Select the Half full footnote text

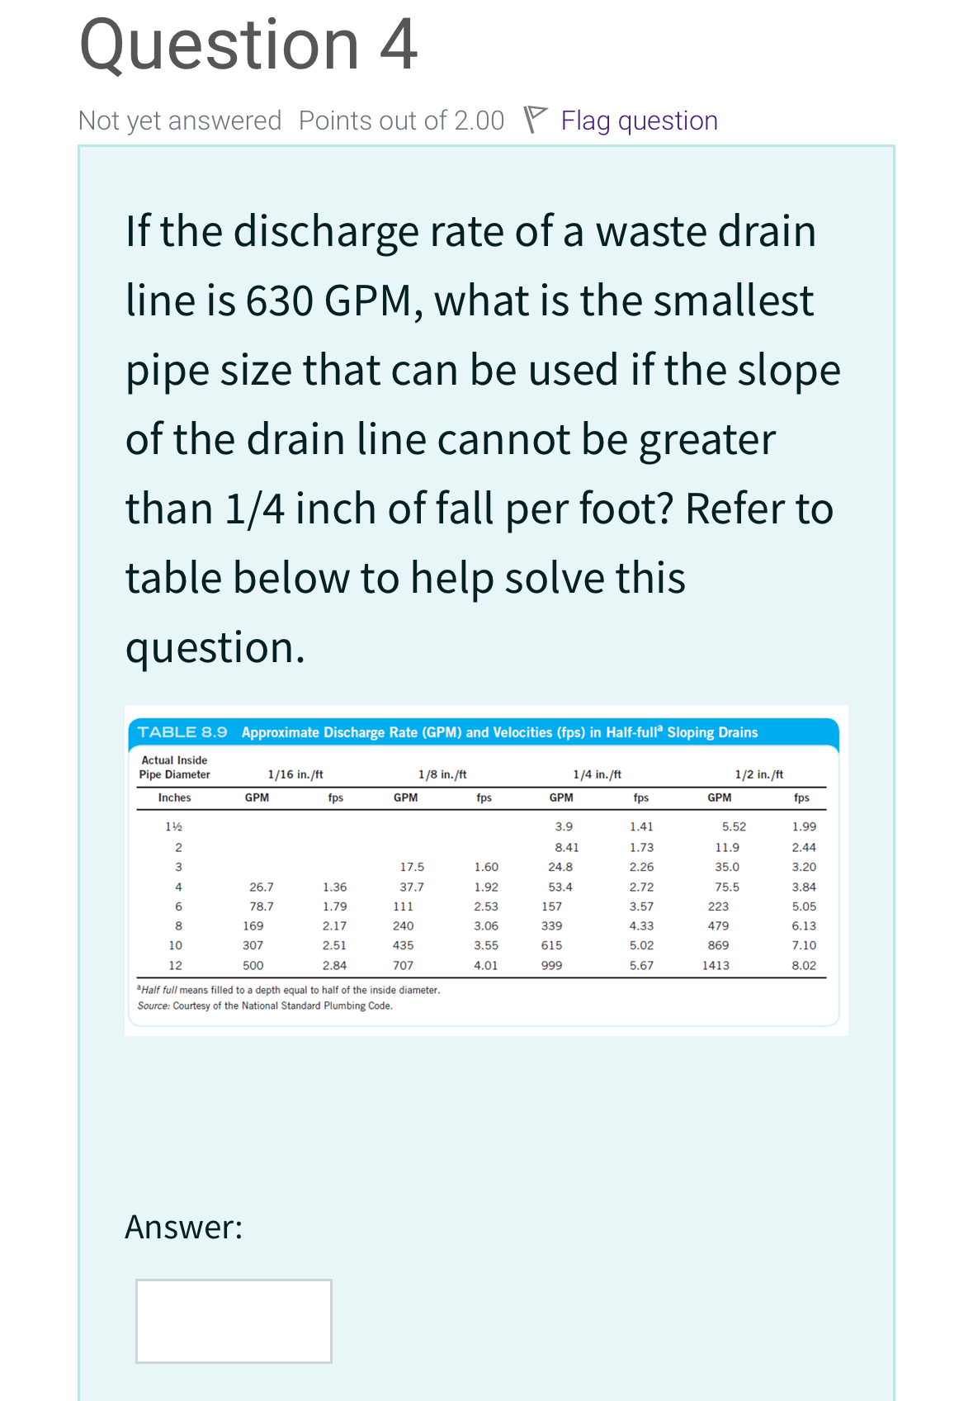pos(286,990)
